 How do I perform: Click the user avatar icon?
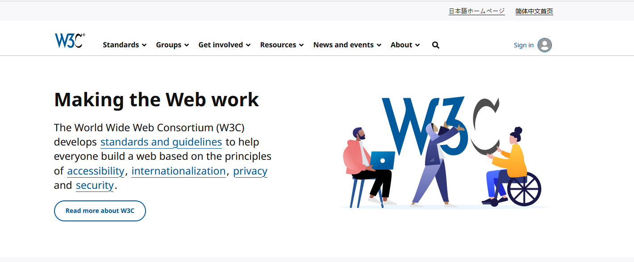[545, 45]
